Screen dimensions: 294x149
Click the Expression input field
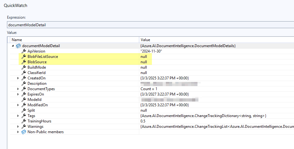tap(150, 25)
